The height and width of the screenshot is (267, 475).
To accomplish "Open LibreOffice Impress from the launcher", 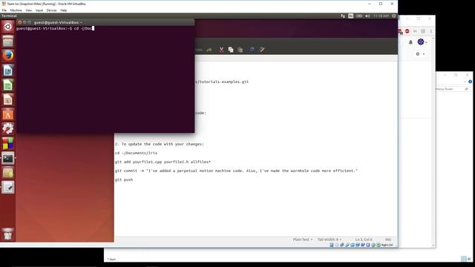I will [x=8, y=99].
